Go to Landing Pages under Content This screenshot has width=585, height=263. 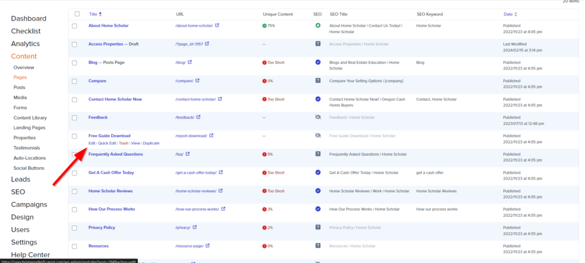[x=30, y=128]
